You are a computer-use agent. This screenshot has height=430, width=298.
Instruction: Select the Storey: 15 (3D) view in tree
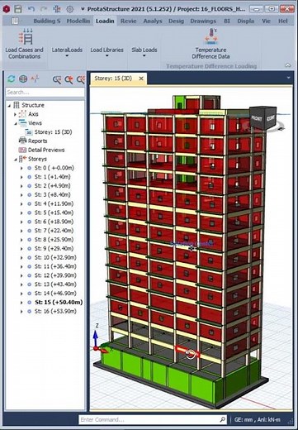coord(53,132)
